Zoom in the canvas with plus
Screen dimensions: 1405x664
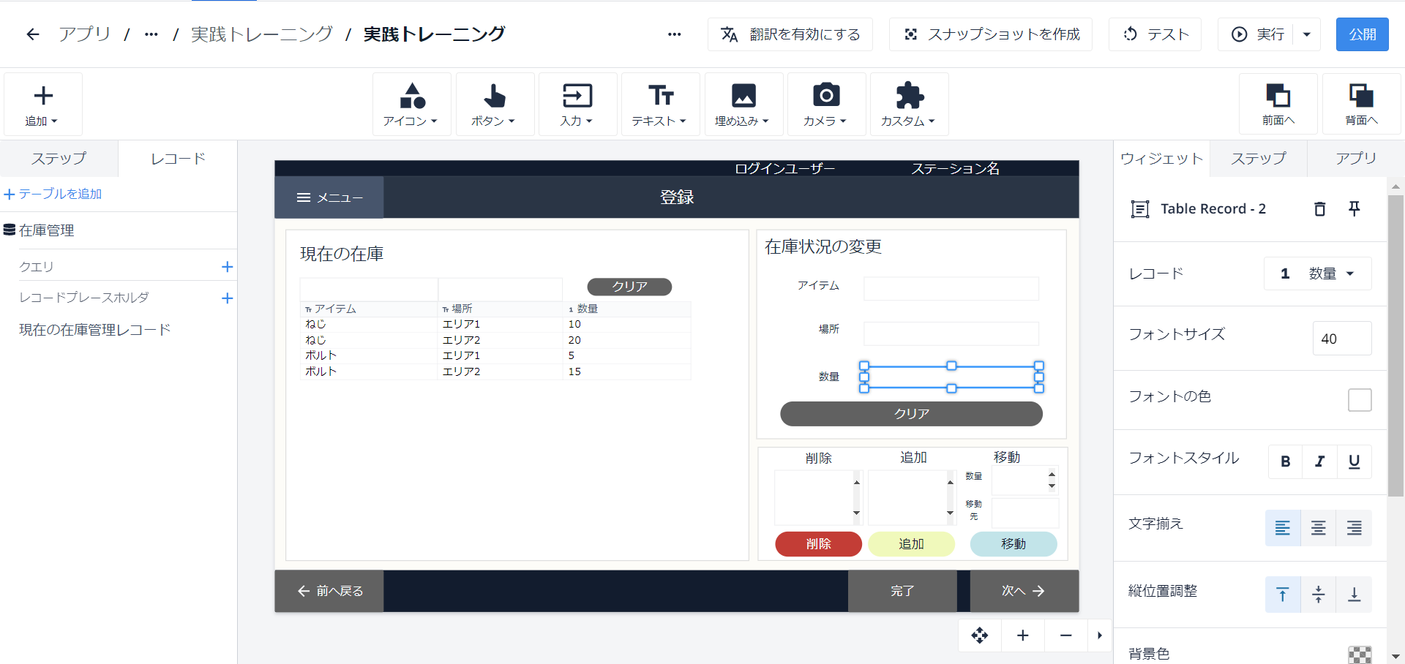pyautogui.click(x=1023, y=635)
